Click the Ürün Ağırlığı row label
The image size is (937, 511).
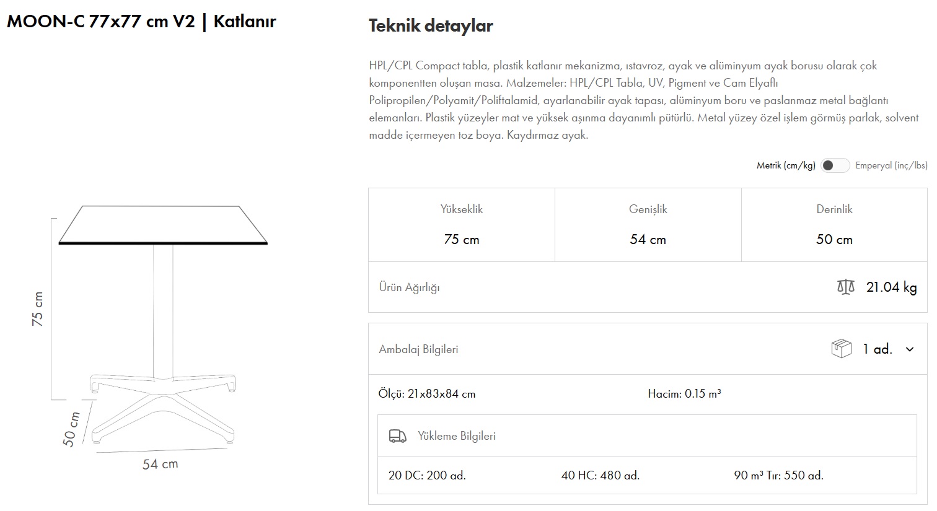(x=409, y=287)
